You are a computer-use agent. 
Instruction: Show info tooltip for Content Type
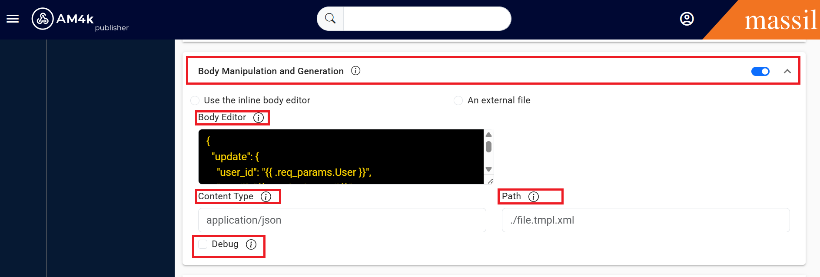point(266,197)
